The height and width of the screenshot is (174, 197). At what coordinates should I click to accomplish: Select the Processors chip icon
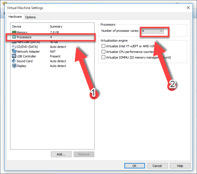(14, 37)
